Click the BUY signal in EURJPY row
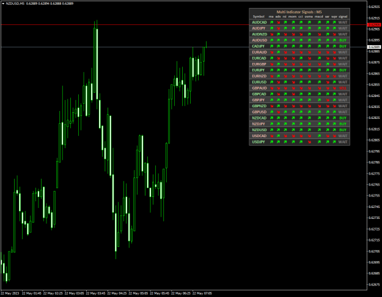 (x=343, y=70)
